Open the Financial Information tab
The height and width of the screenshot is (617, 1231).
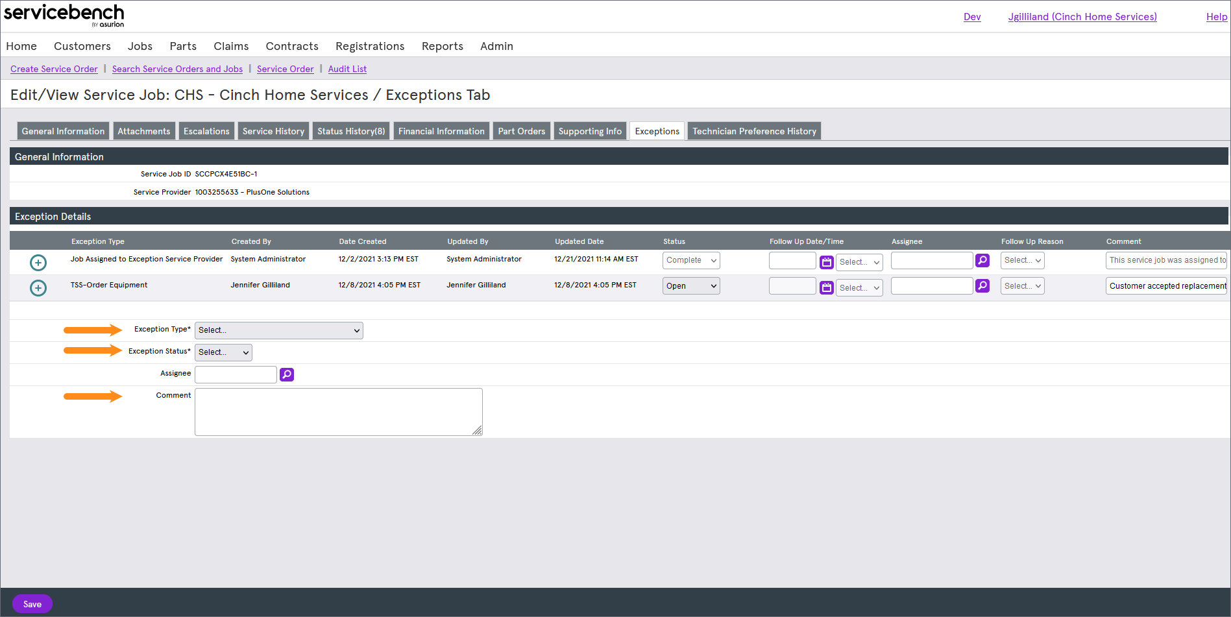pyautogui.click(x=441, y=131)
